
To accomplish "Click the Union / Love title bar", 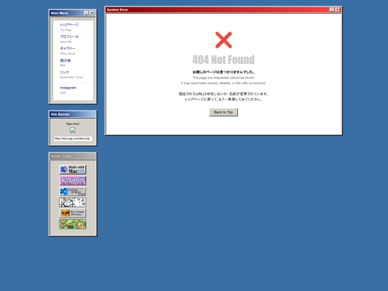I will (x=73, y=156).
